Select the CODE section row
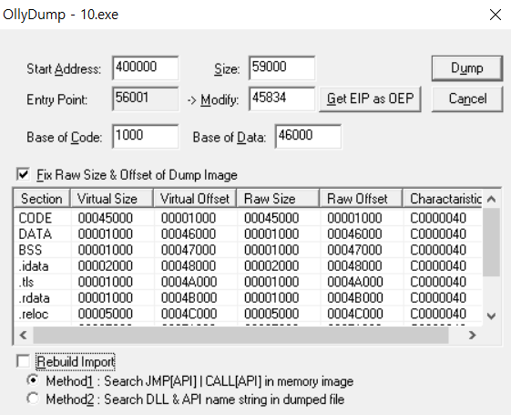 [248, 218]
